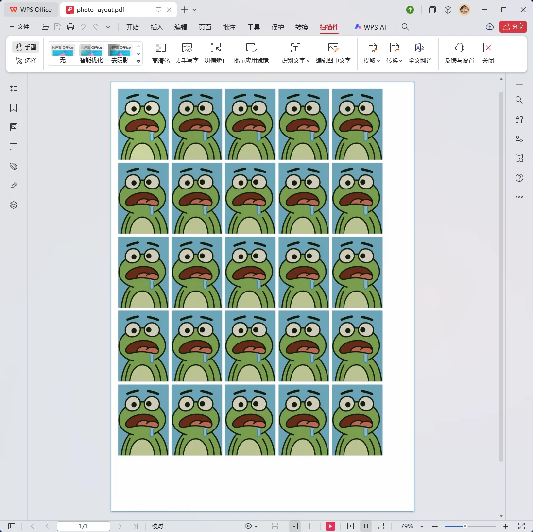Click the zoom slider in status bar
This screenshot has width=533, height=532.
click(x=465, y=526)
